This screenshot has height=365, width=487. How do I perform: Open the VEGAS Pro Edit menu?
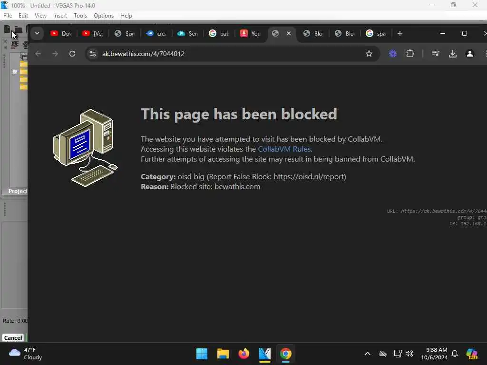click(23, 16)
